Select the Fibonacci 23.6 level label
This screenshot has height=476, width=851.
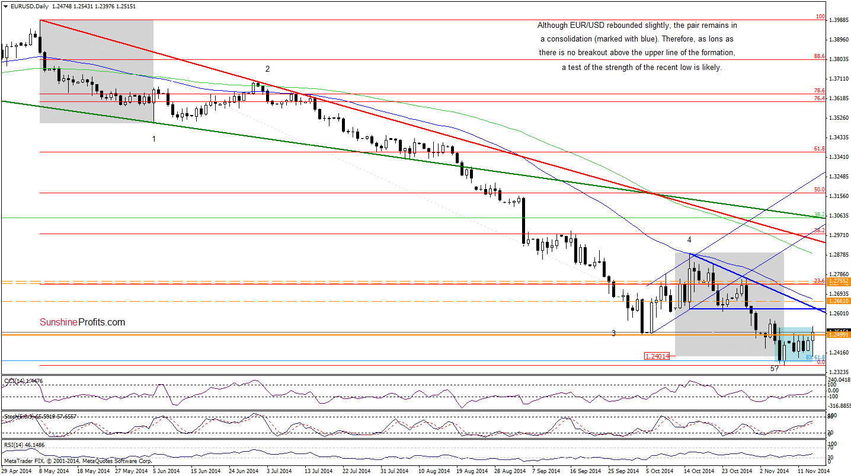(x=820, y=282)
